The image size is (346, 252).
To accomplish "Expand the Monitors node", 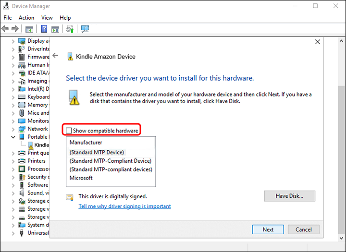I will pos(13,121).
